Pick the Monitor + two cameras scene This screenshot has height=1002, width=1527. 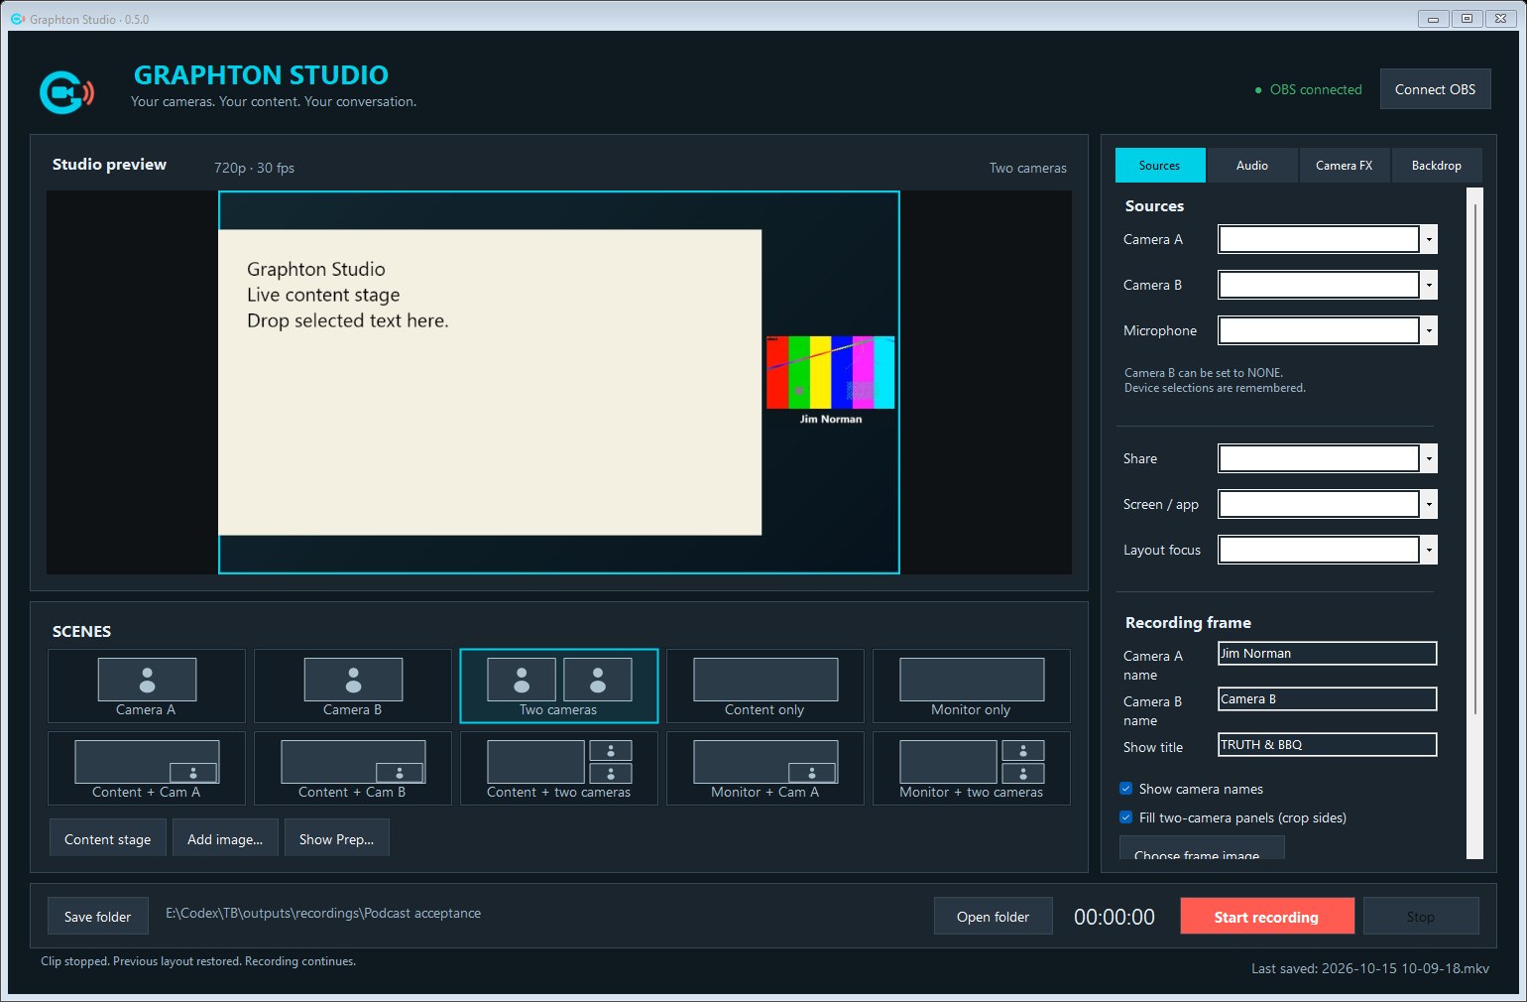pos(972,768)
